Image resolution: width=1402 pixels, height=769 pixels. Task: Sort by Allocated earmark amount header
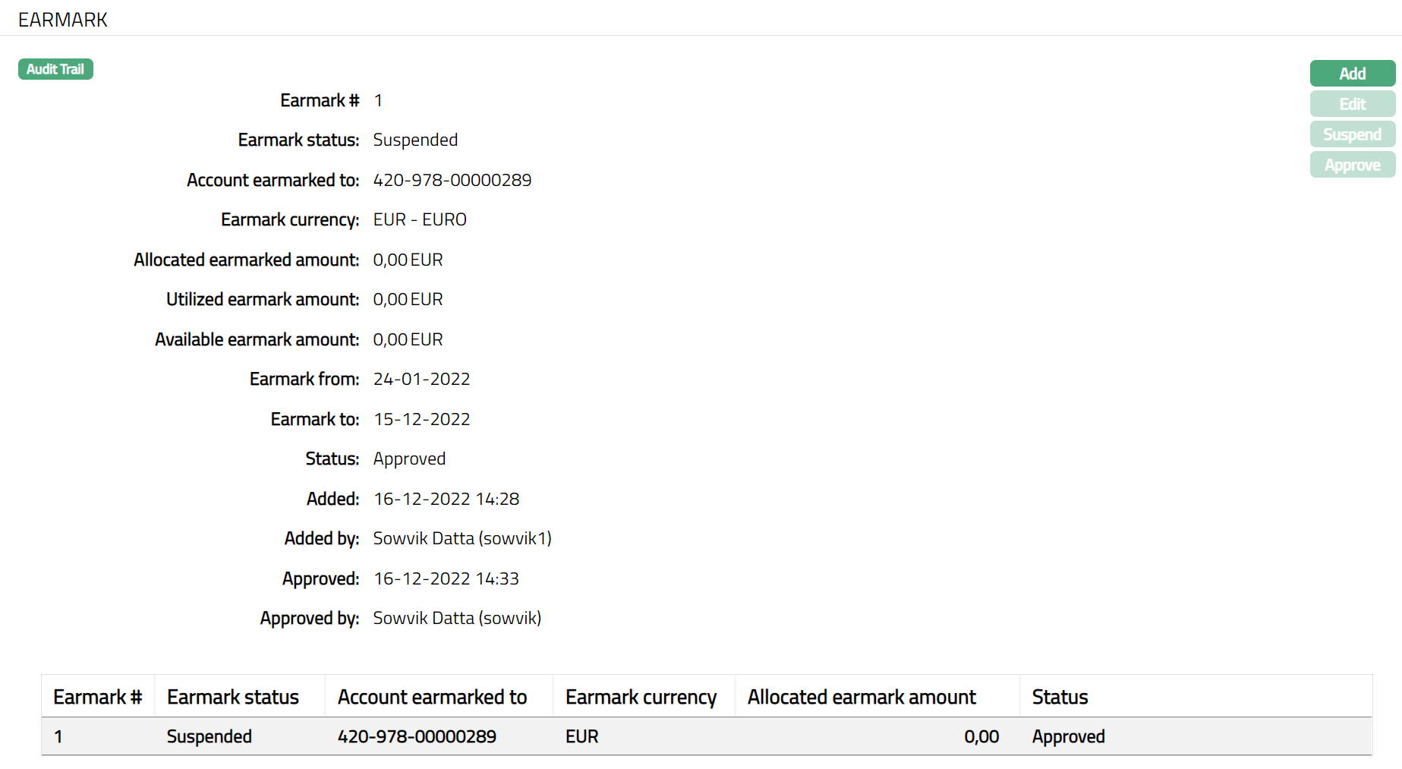click(862, 697)
